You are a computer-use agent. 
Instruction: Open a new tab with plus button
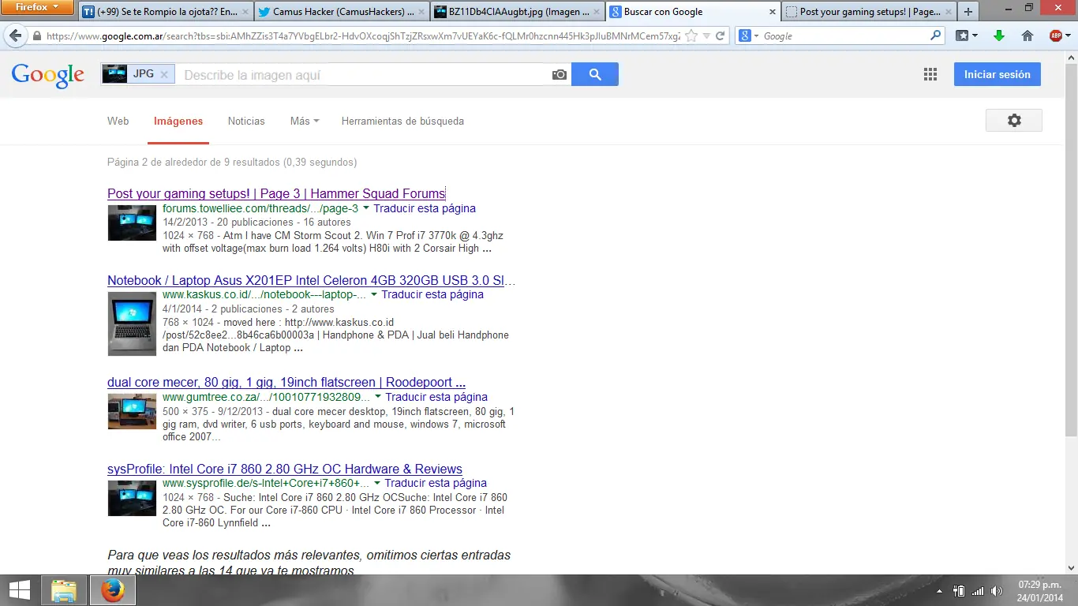pos(968,12)
